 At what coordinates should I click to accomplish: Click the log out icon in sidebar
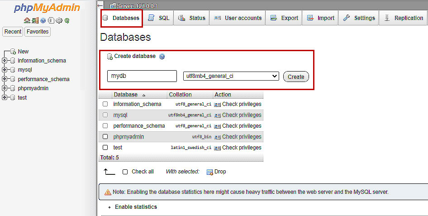tap(35, 20)
